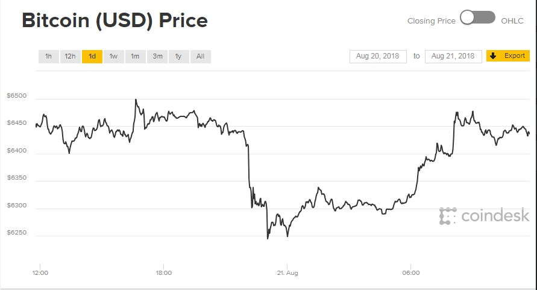Click the 18:00 time axis marker
537x290 pixels.
pyautogui.click(x=164, y=273)
